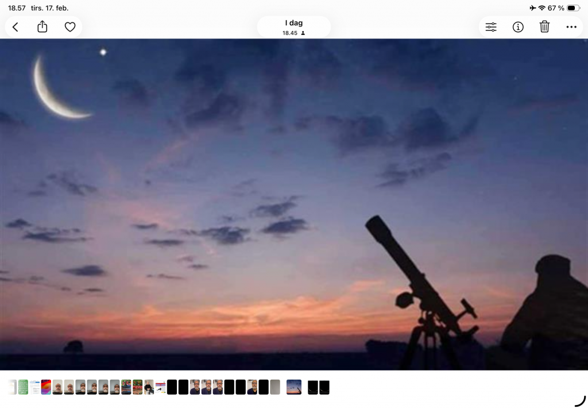This screenshot has height=409, width=588.
Task: Favorite the photo with the heart icon
Action: [70, 27]
